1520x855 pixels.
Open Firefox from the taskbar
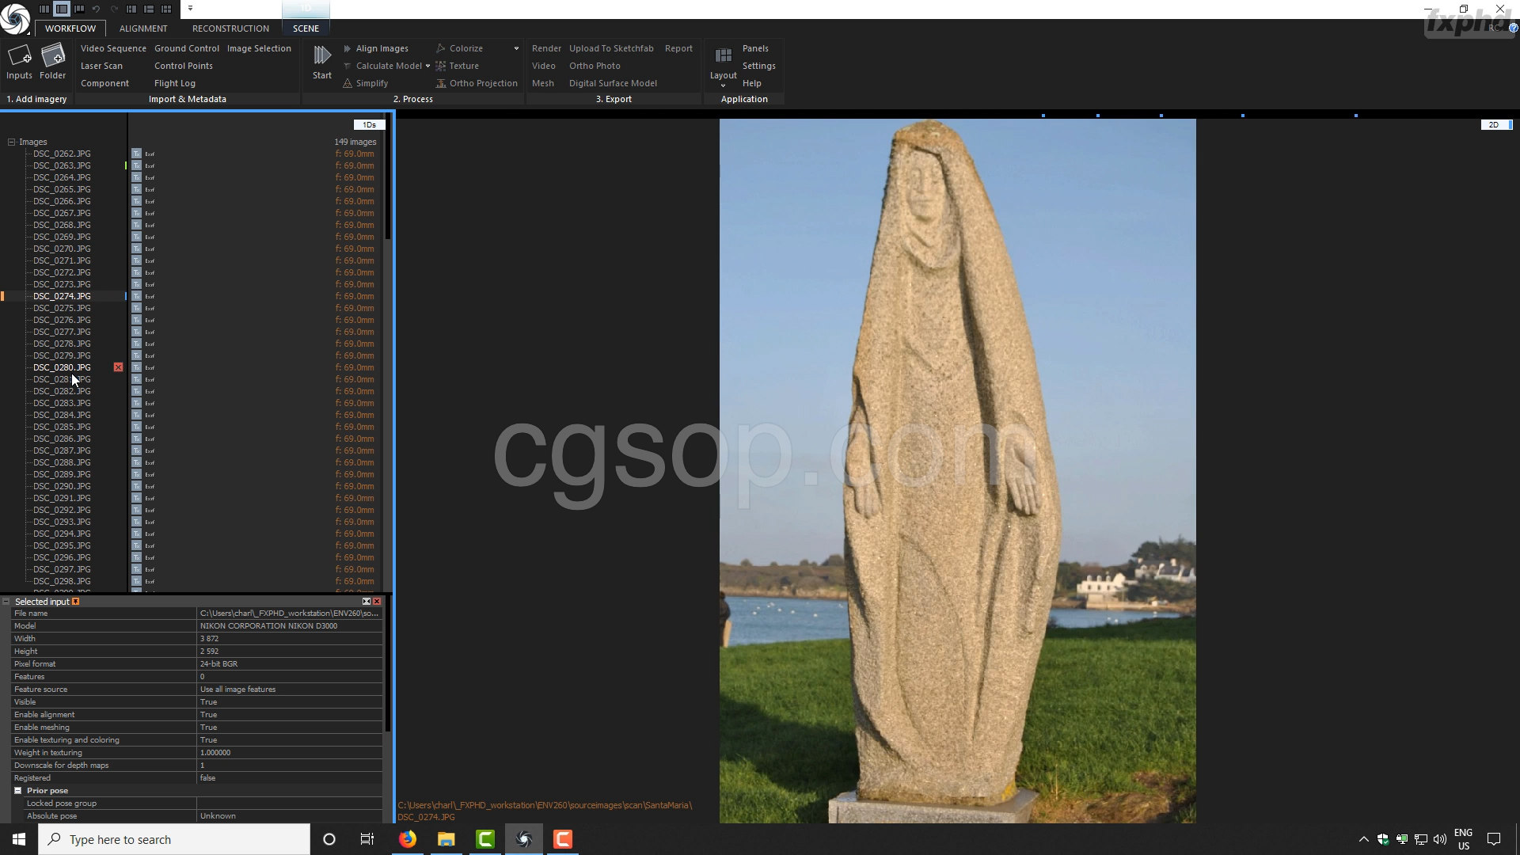408,839
